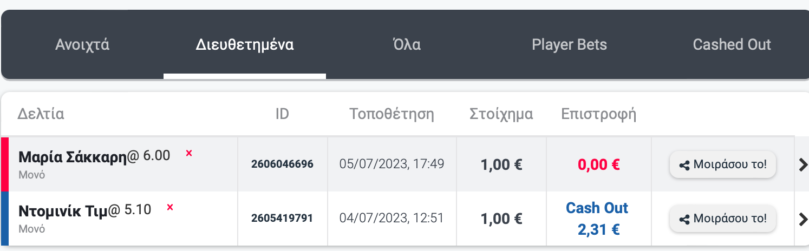
Task: Expand the Ντομινίκ Τιμ bet row chevron
Action: [x=803, y=219]
